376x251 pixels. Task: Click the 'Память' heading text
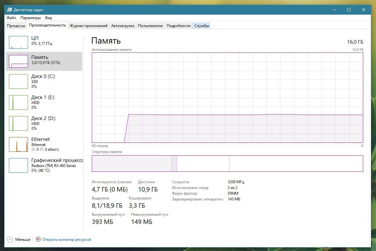(106, 41)
